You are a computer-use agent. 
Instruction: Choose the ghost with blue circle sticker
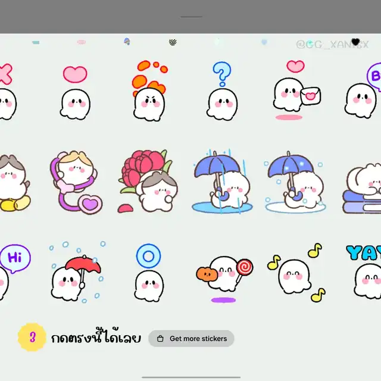click(148, 275)
